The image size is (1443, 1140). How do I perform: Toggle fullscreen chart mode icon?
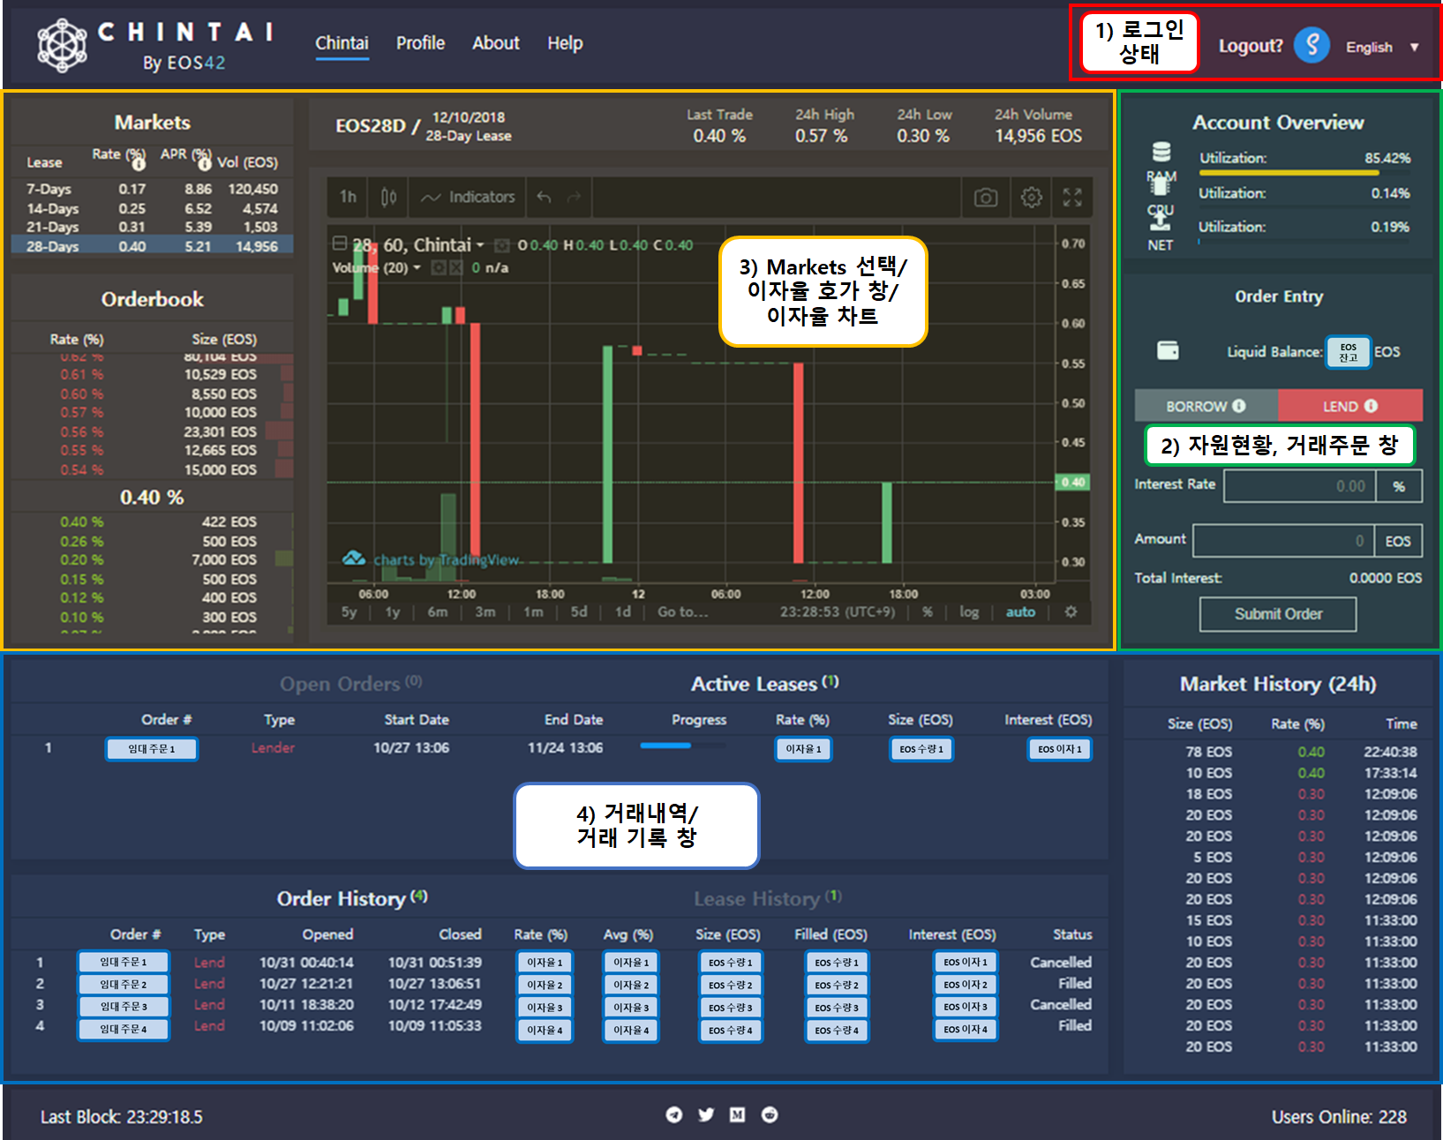(x=1072, y=198)
